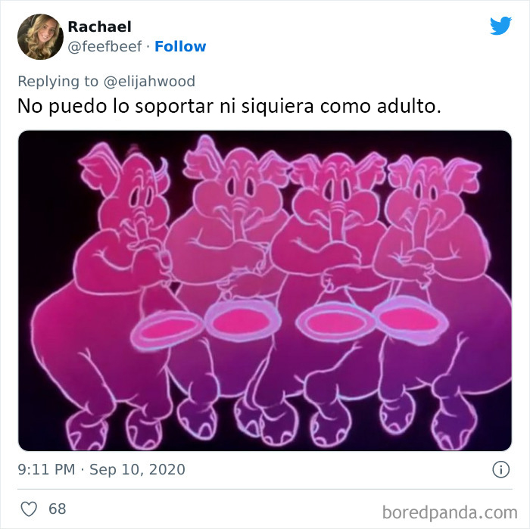Like the tweet with the heart icon

tap(29, 509)
